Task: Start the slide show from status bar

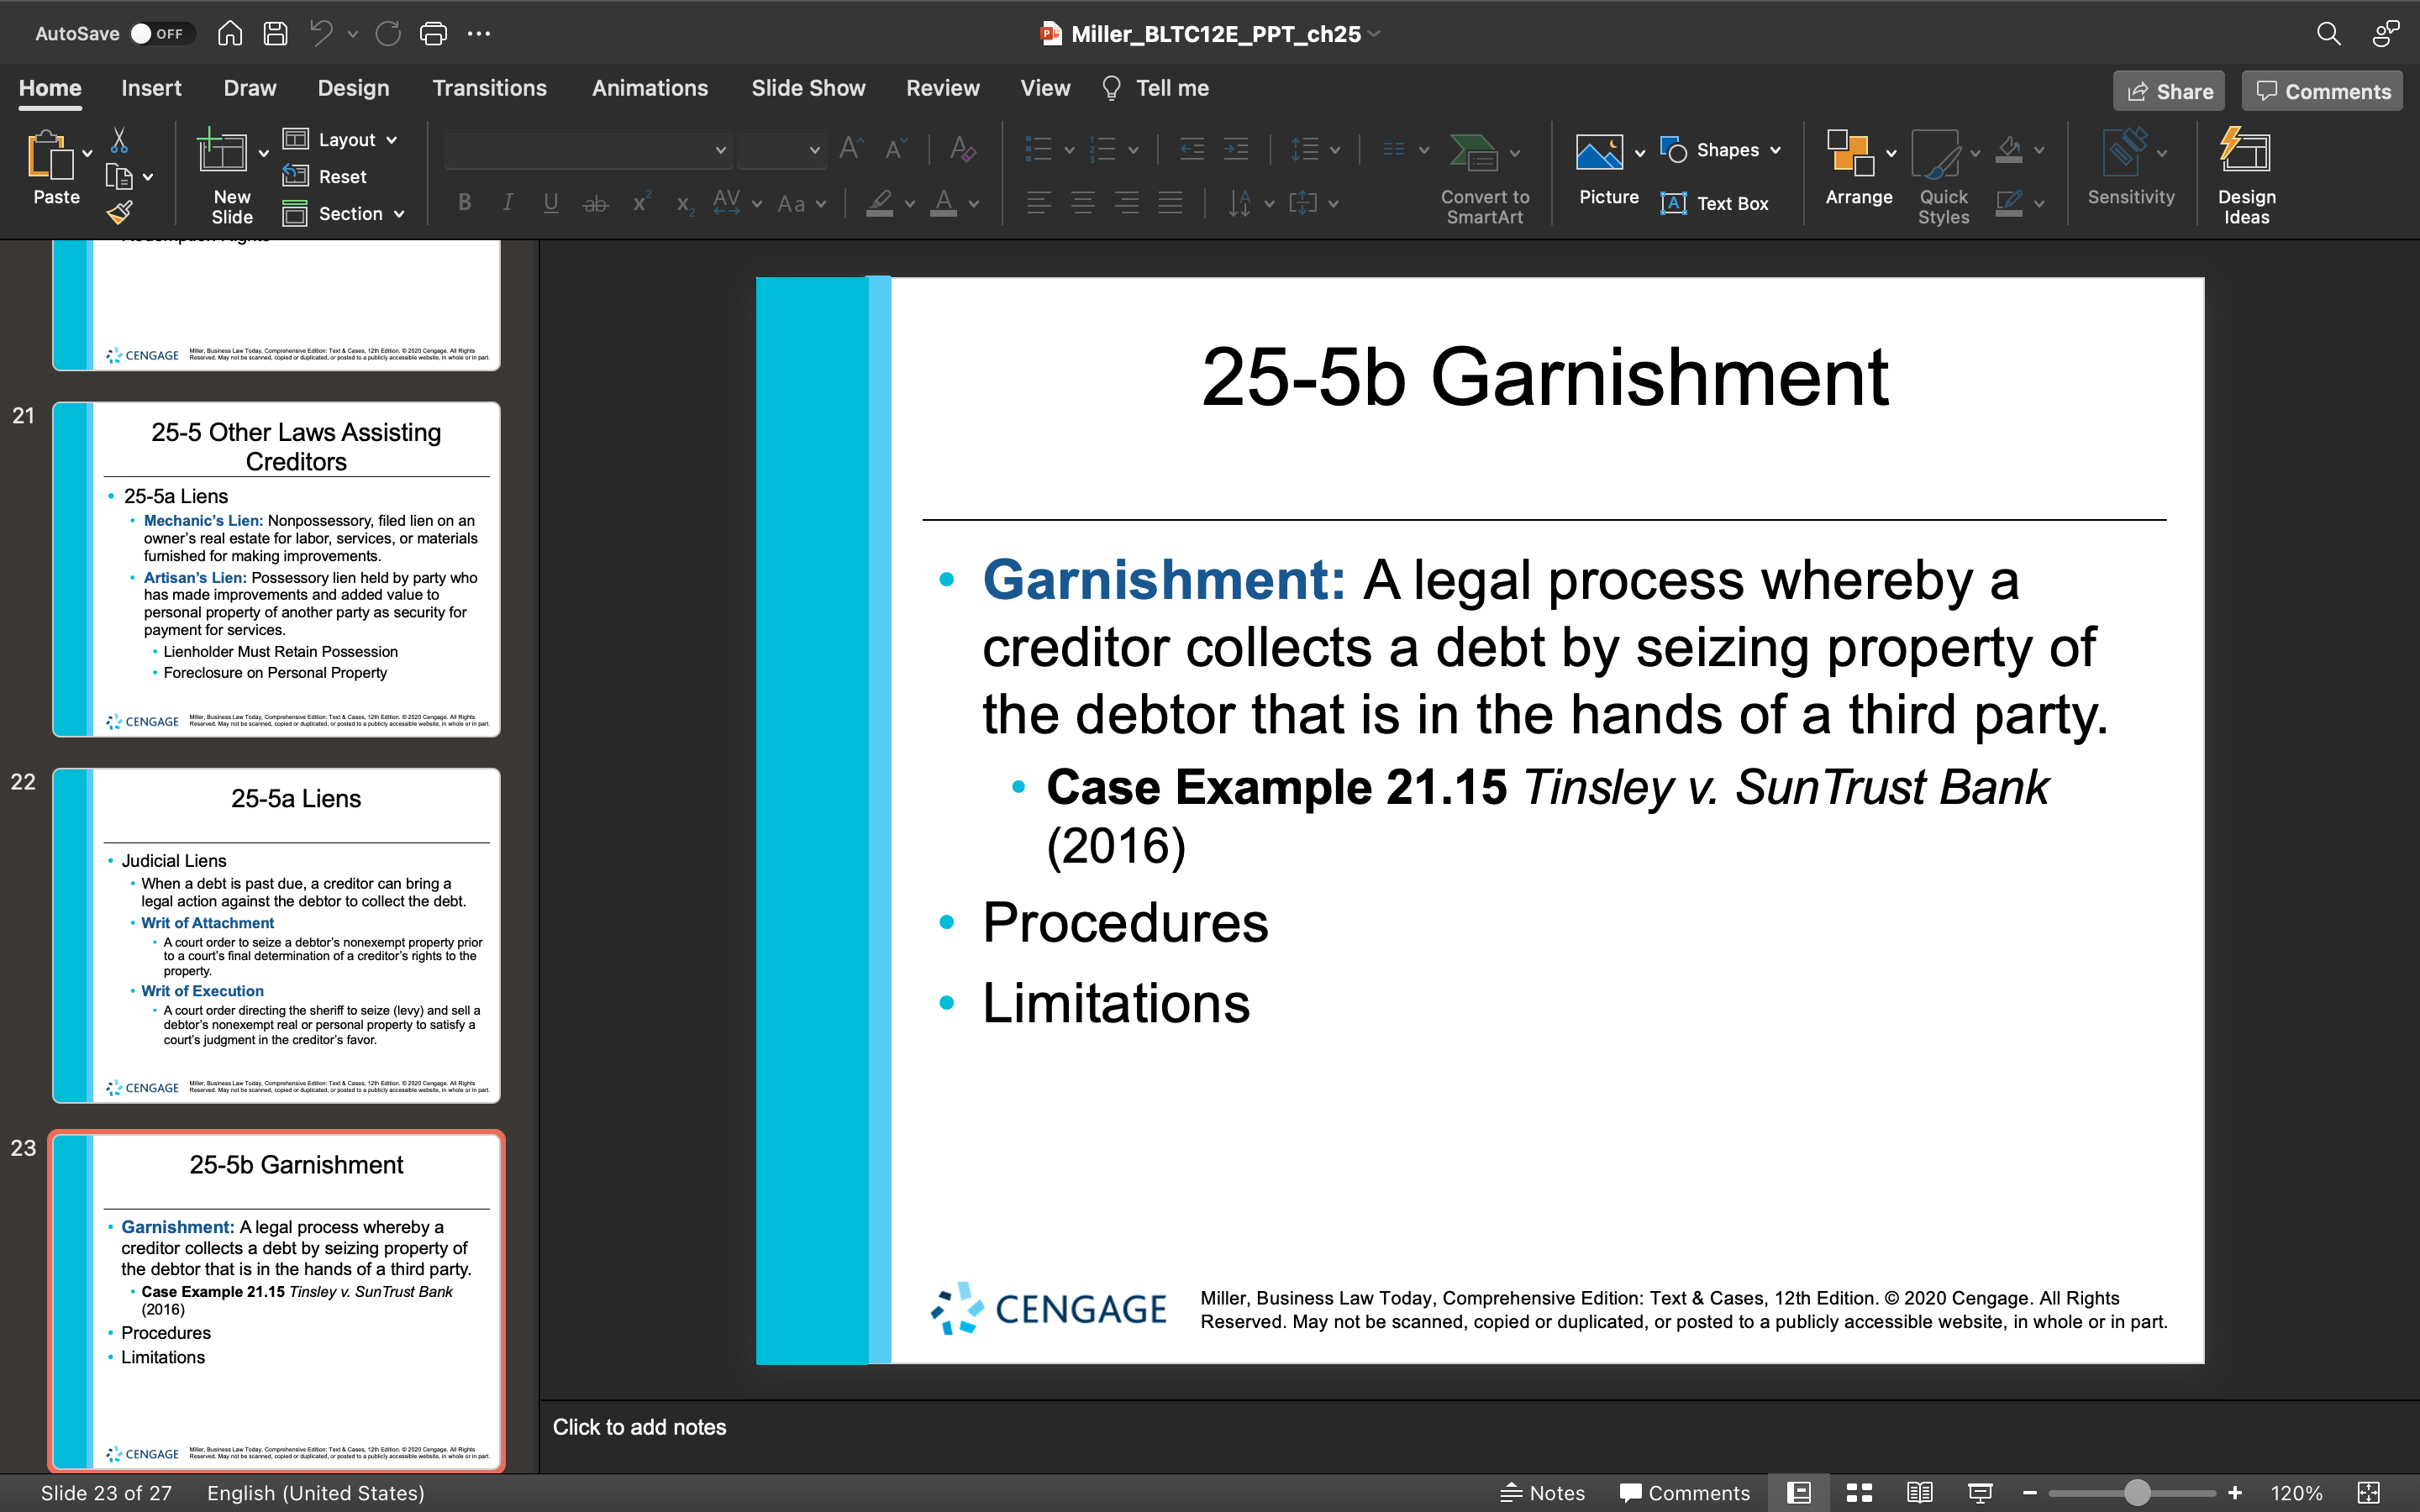Action: pos(1980,1493)
